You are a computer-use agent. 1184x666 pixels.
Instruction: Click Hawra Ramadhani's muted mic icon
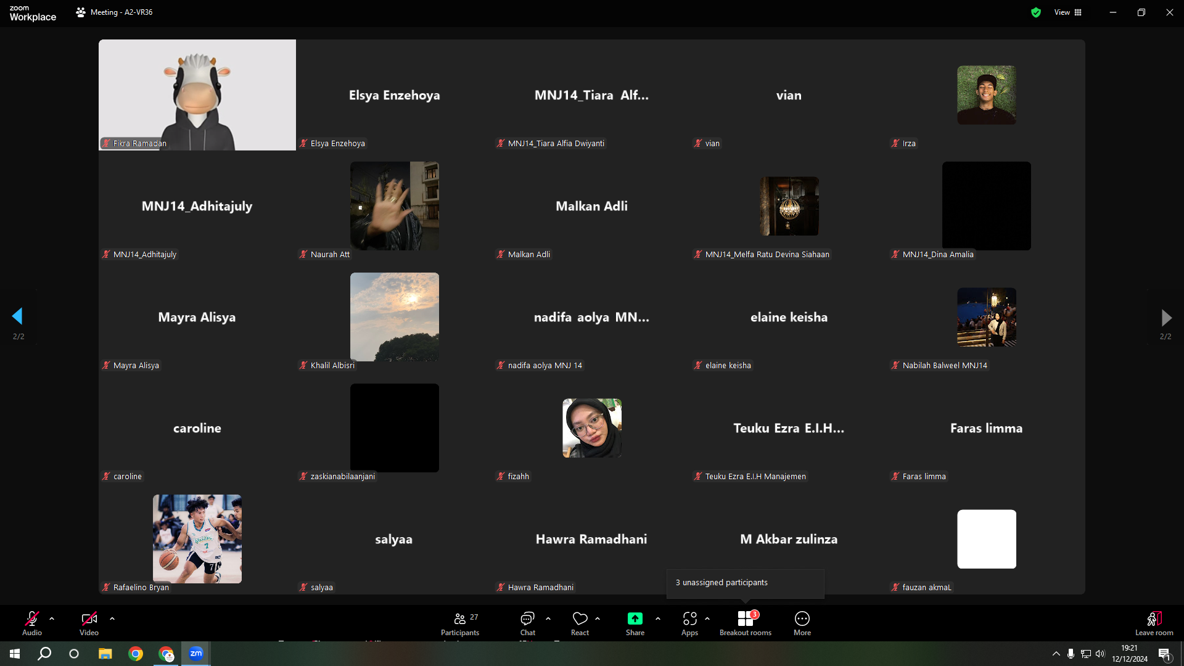(x=501, y=587)
